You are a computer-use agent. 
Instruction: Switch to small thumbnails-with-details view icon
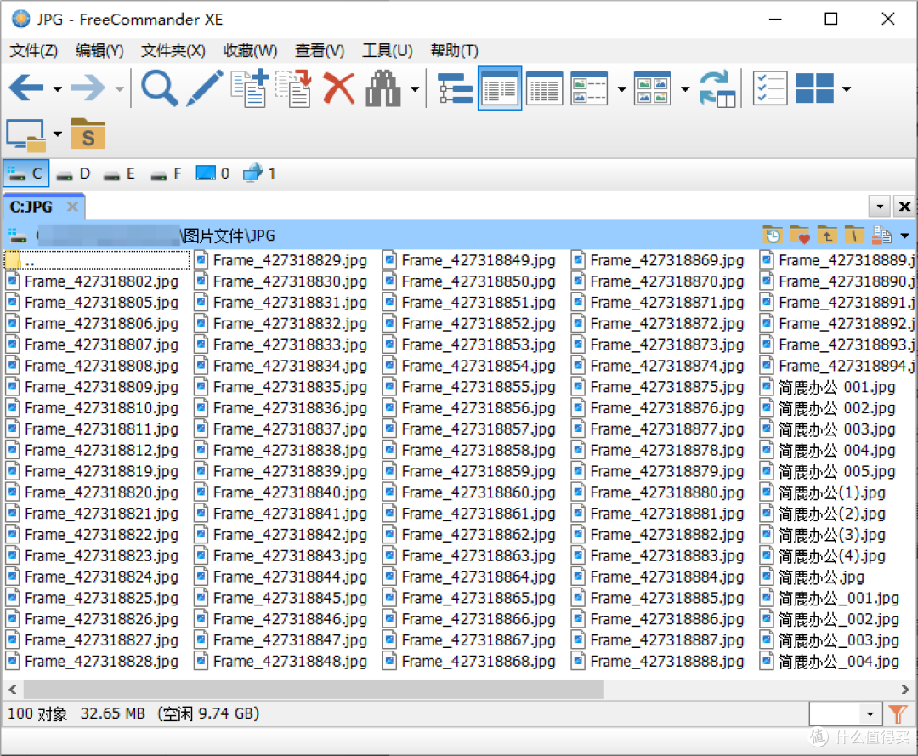[x=589, y=88]
